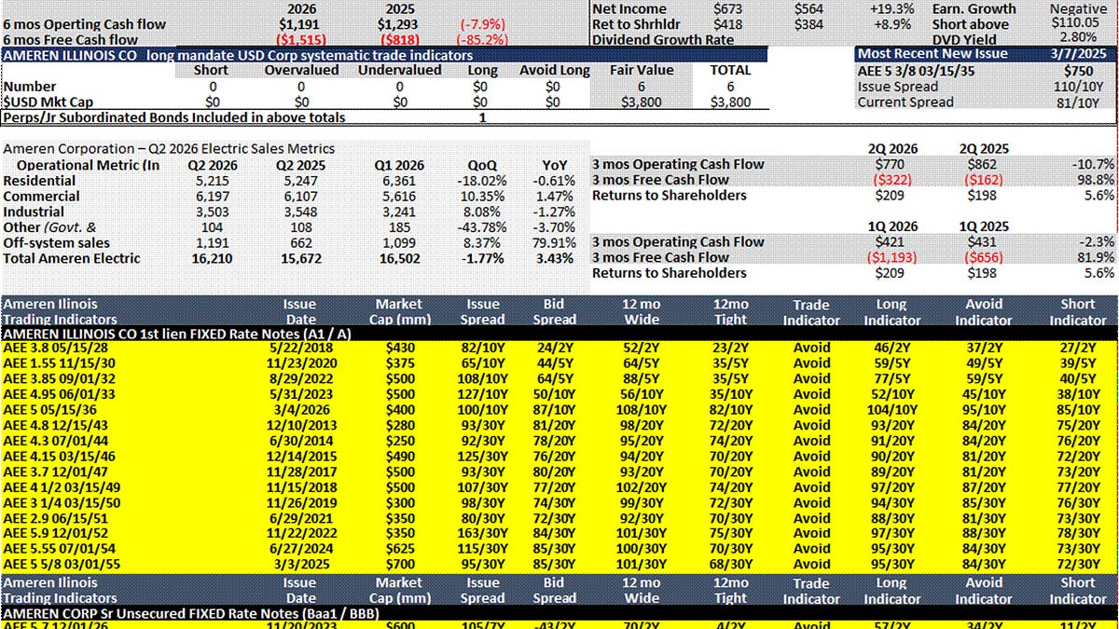Screen dimensions: 1119x629
Task: Select the 'AEE 4.95 06/01/33' bond name
Action: (x=59, y=395)
